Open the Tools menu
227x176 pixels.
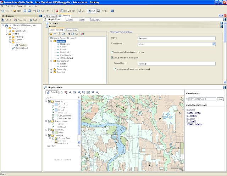(x=20, y=6)
